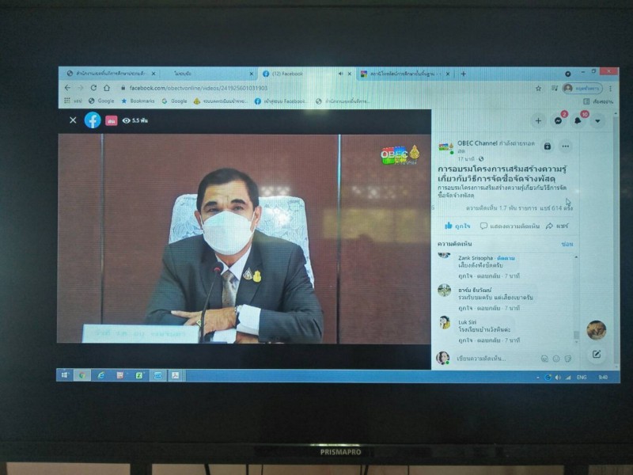
Task: Add a sticker to the comment
Action: pyautogui.click(x=568, y=359)
